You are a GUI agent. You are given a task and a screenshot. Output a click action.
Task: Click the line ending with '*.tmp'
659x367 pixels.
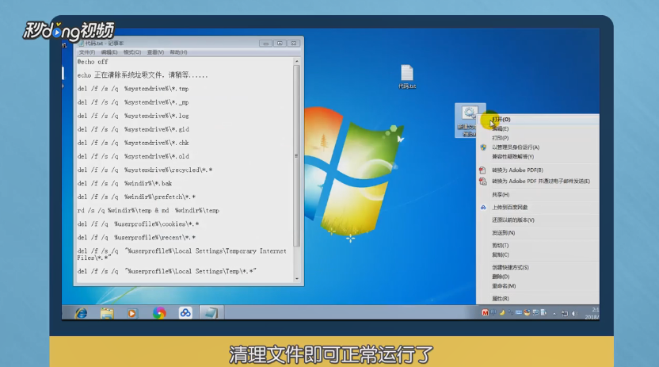pos(133,89)
